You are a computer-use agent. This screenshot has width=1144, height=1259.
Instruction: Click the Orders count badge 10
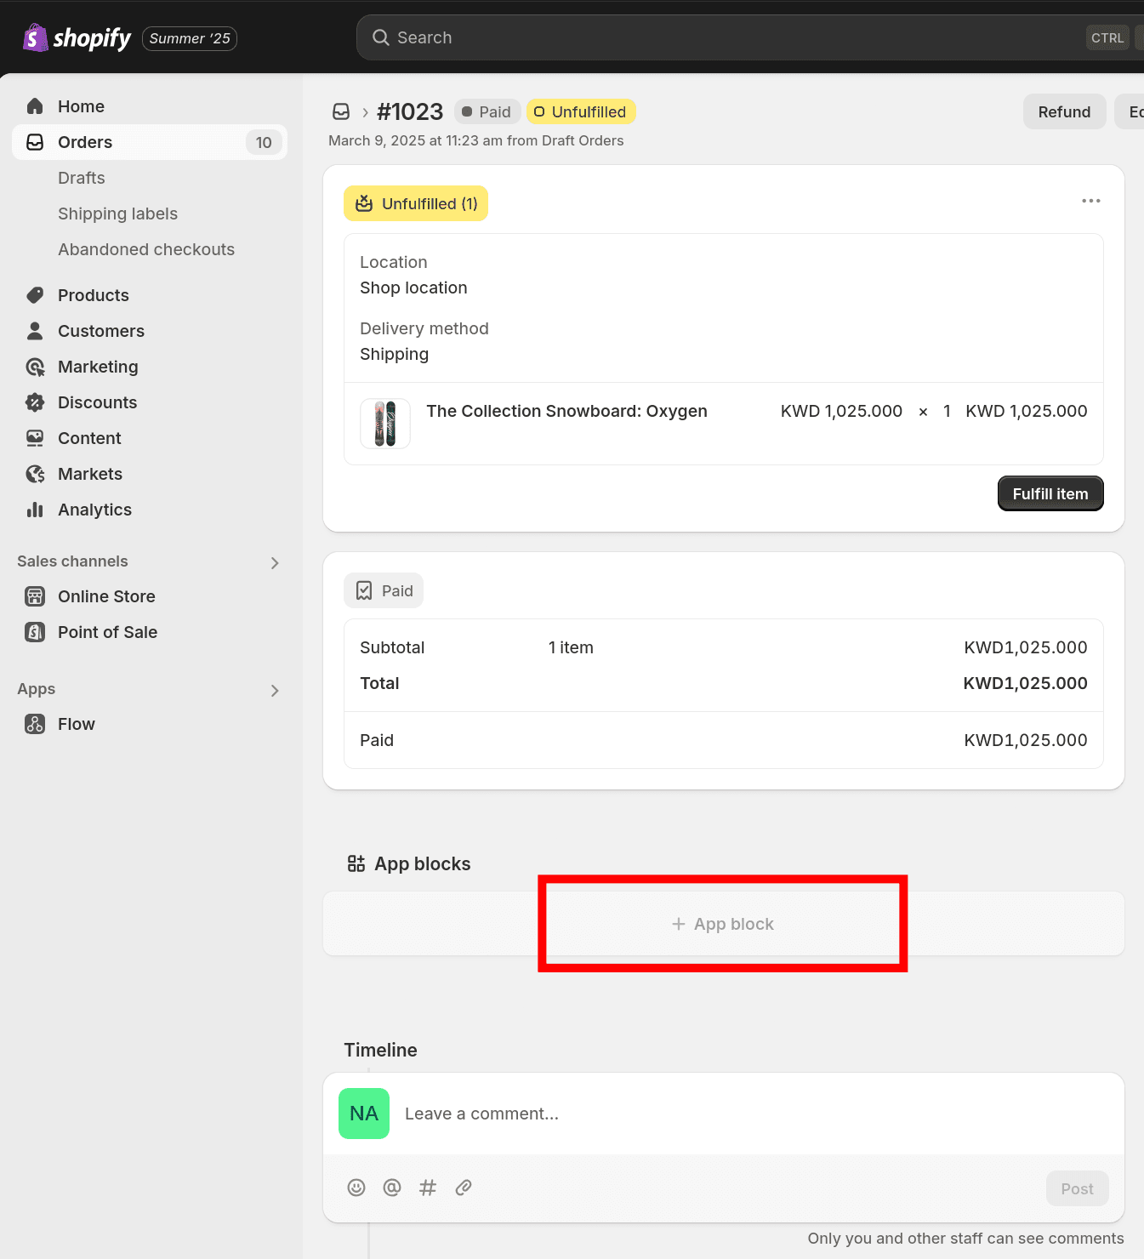click(x=264, y=142)
